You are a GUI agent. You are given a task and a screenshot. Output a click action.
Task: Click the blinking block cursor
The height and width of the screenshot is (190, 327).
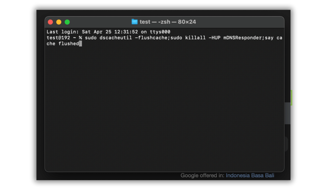(81, 43)
